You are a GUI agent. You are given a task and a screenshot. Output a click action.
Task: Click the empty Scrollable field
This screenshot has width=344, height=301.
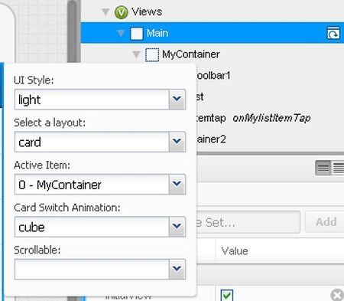[92, 269]
